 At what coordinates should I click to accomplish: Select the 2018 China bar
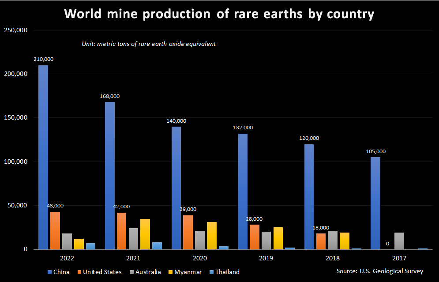click(309, 196)
